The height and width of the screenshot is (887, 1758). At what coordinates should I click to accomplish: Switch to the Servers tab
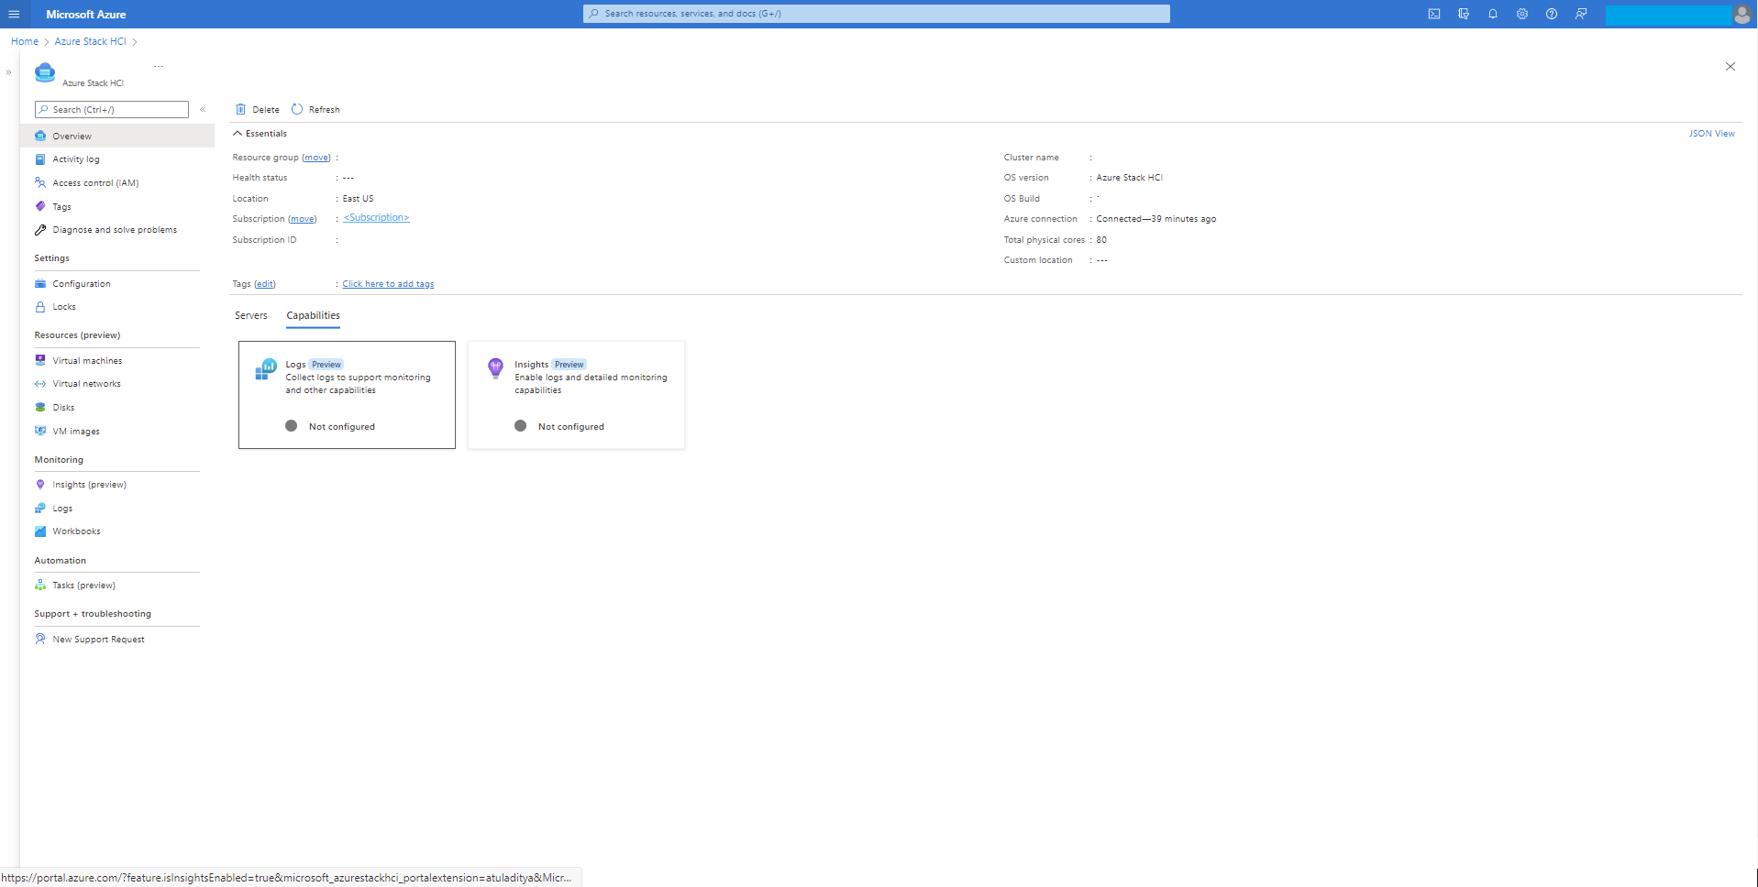(x=250, y=315)
